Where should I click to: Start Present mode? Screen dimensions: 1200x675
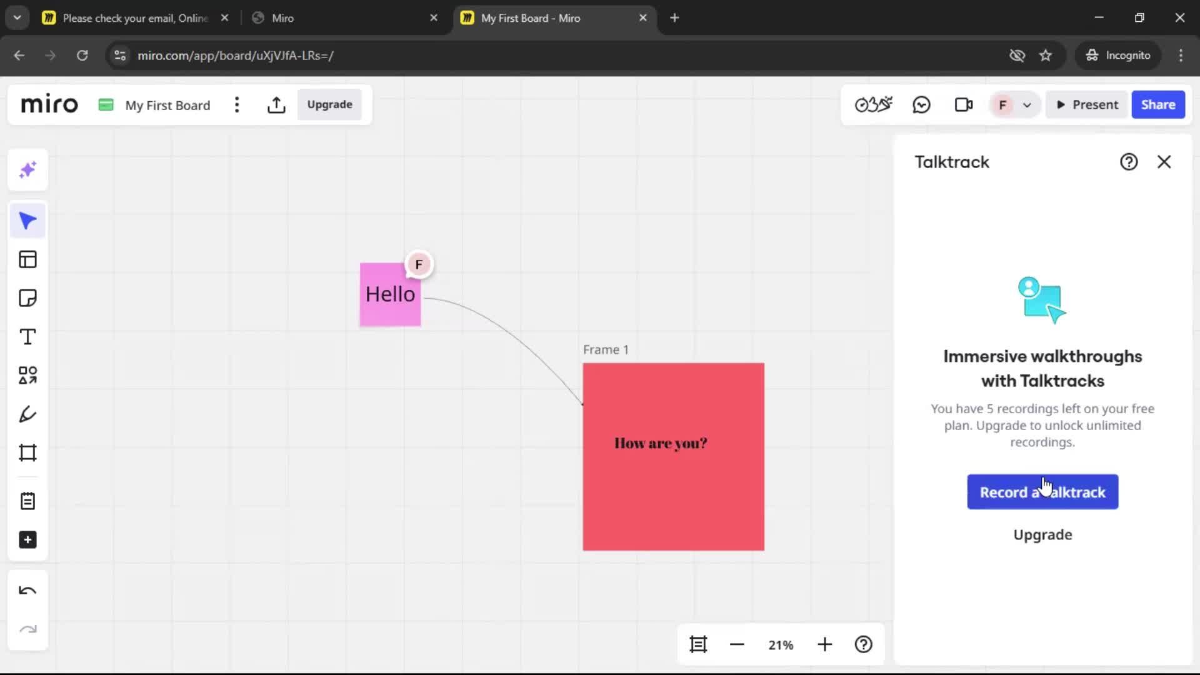pos(1087,105)
